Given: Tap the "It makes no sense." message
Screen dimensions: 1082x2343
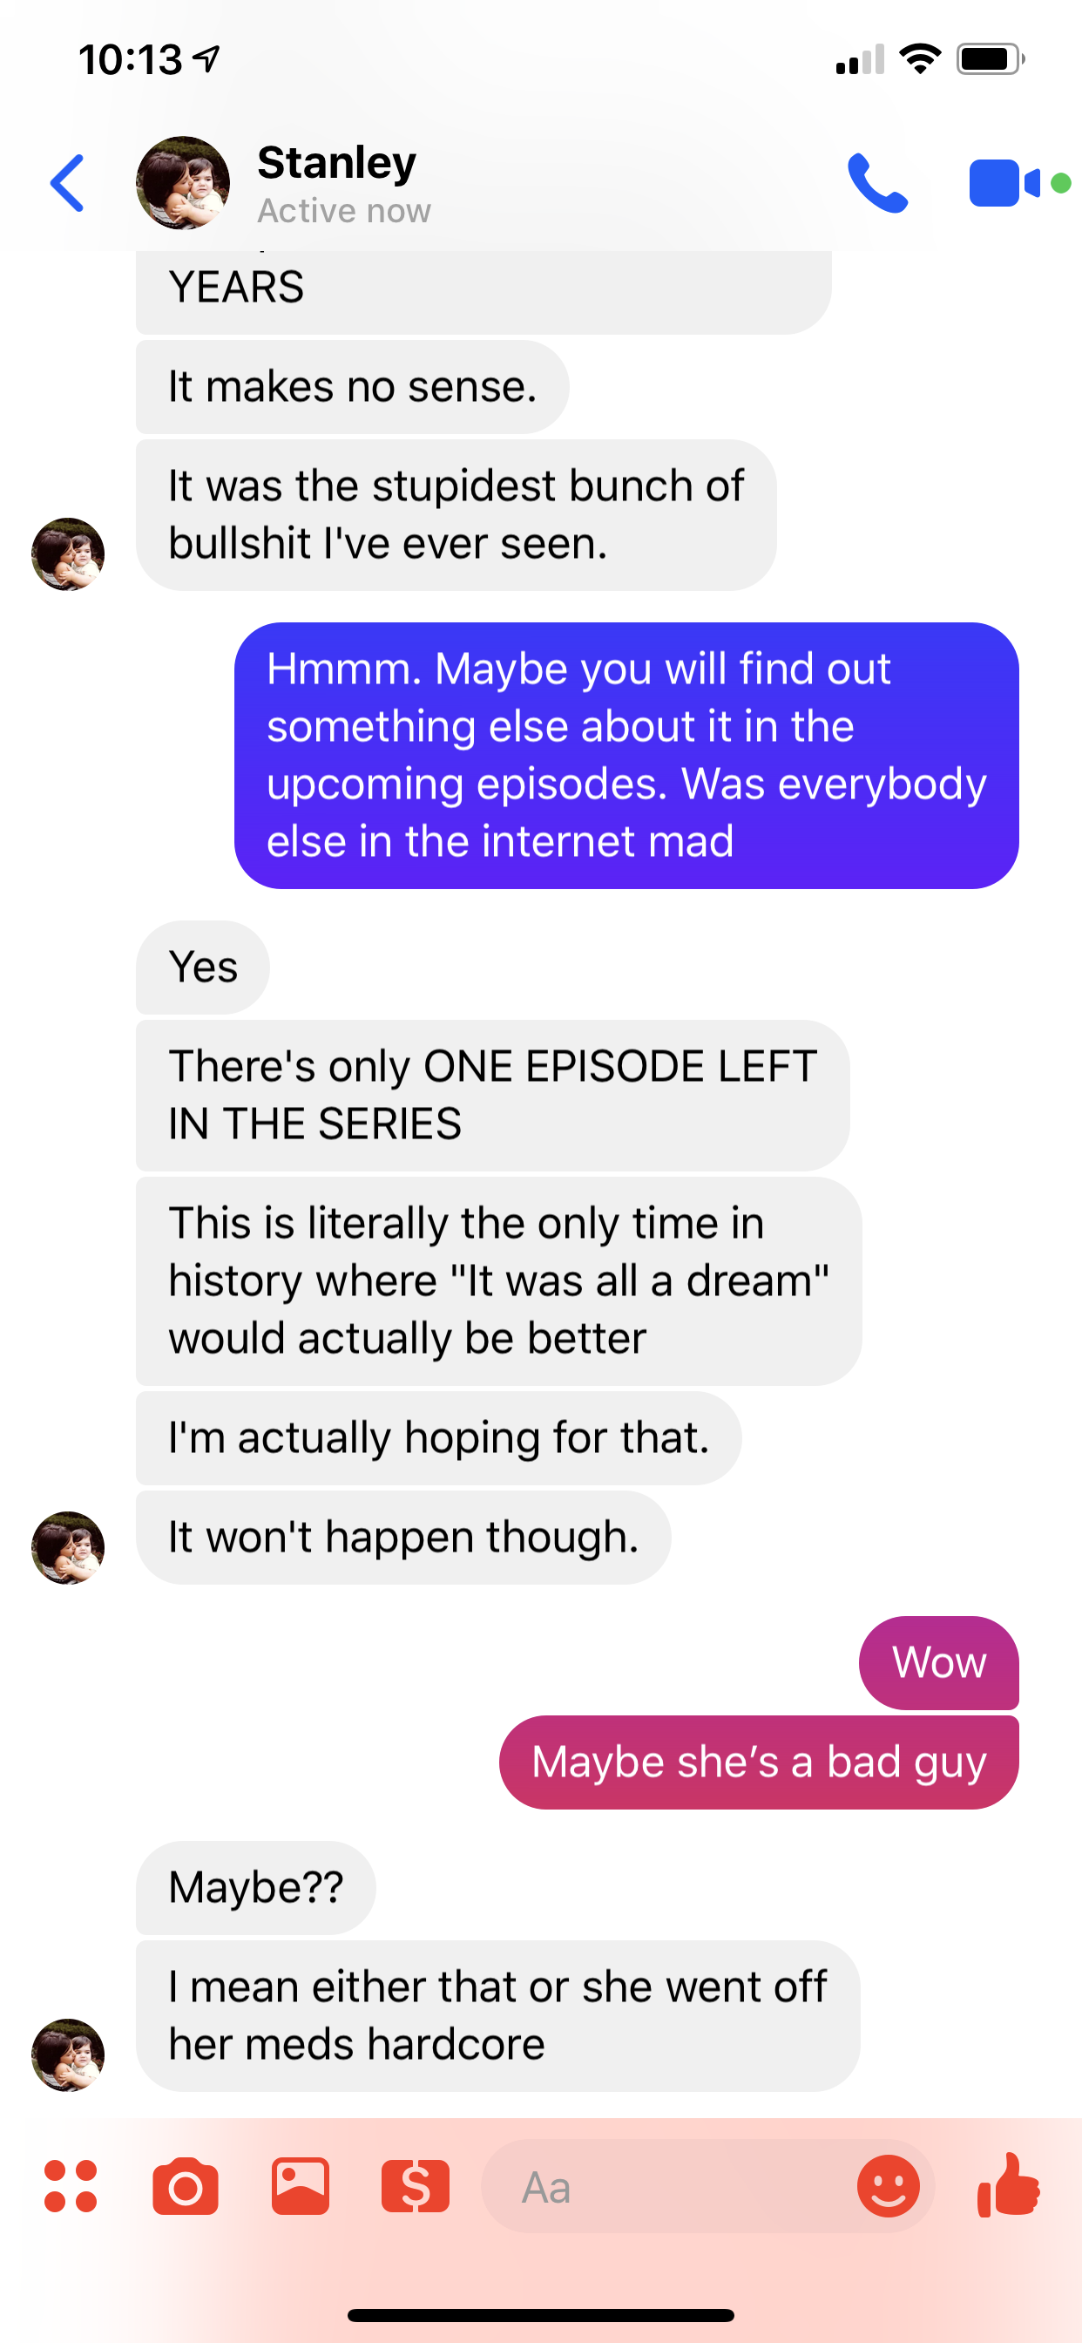Looking at the screenshot, I should (352, 388).
